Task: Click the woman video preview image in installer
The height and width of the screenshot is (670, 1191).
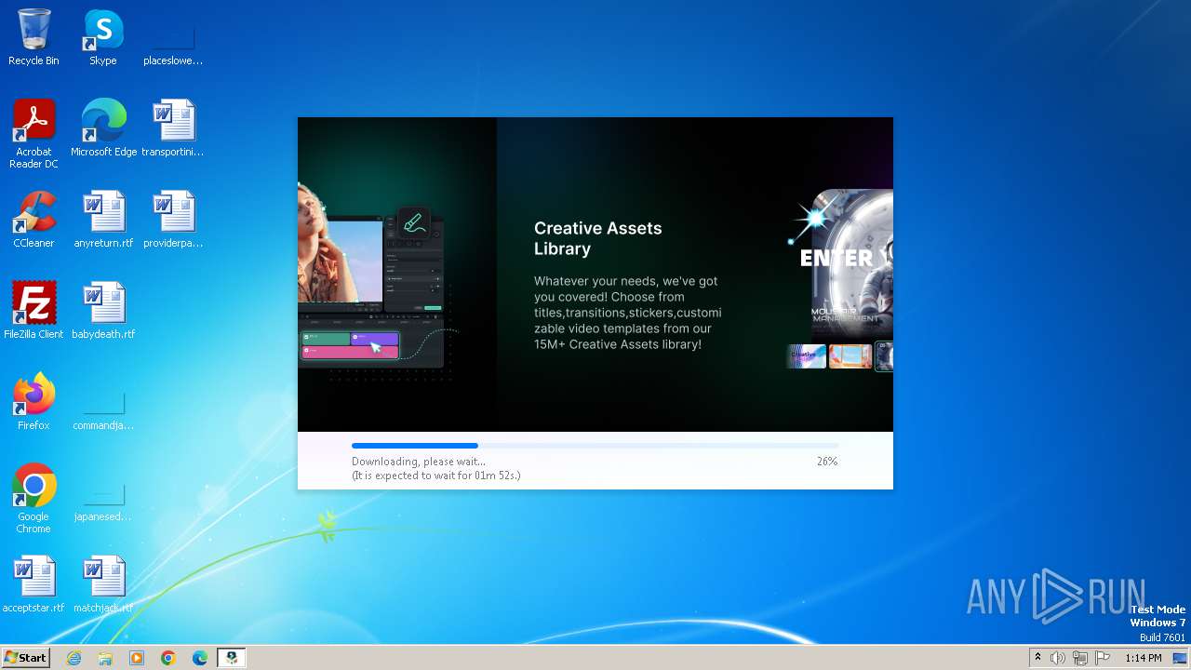Action: click(340, 246)
